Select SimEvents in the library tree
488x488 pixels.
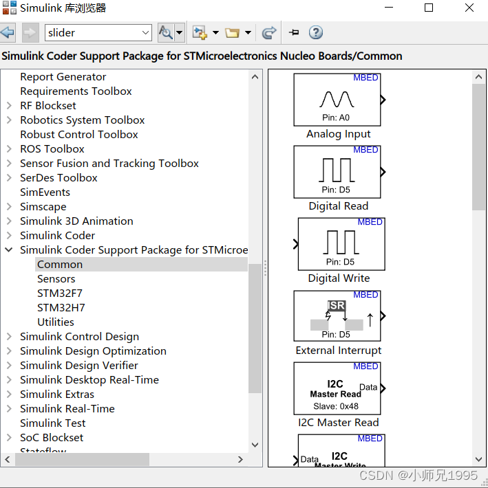pyautogui.click(x=45, y=192)
